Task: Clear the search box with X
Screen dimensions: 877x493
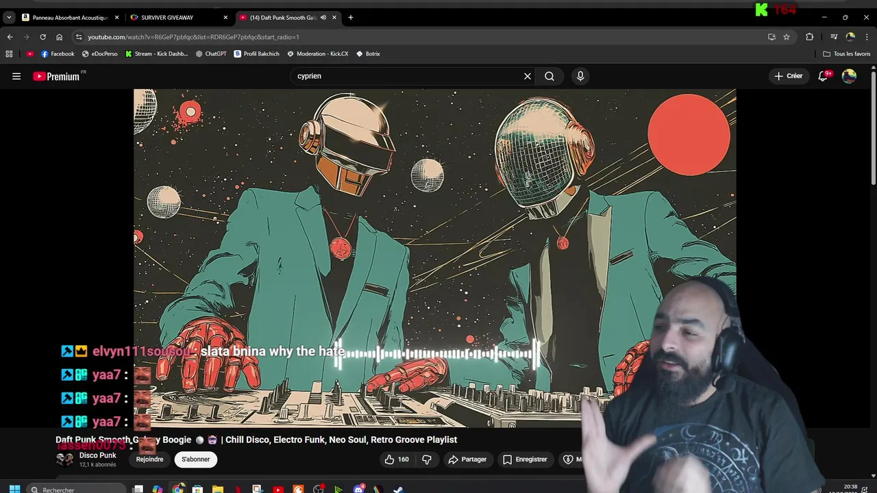Action: pos(528,76)
